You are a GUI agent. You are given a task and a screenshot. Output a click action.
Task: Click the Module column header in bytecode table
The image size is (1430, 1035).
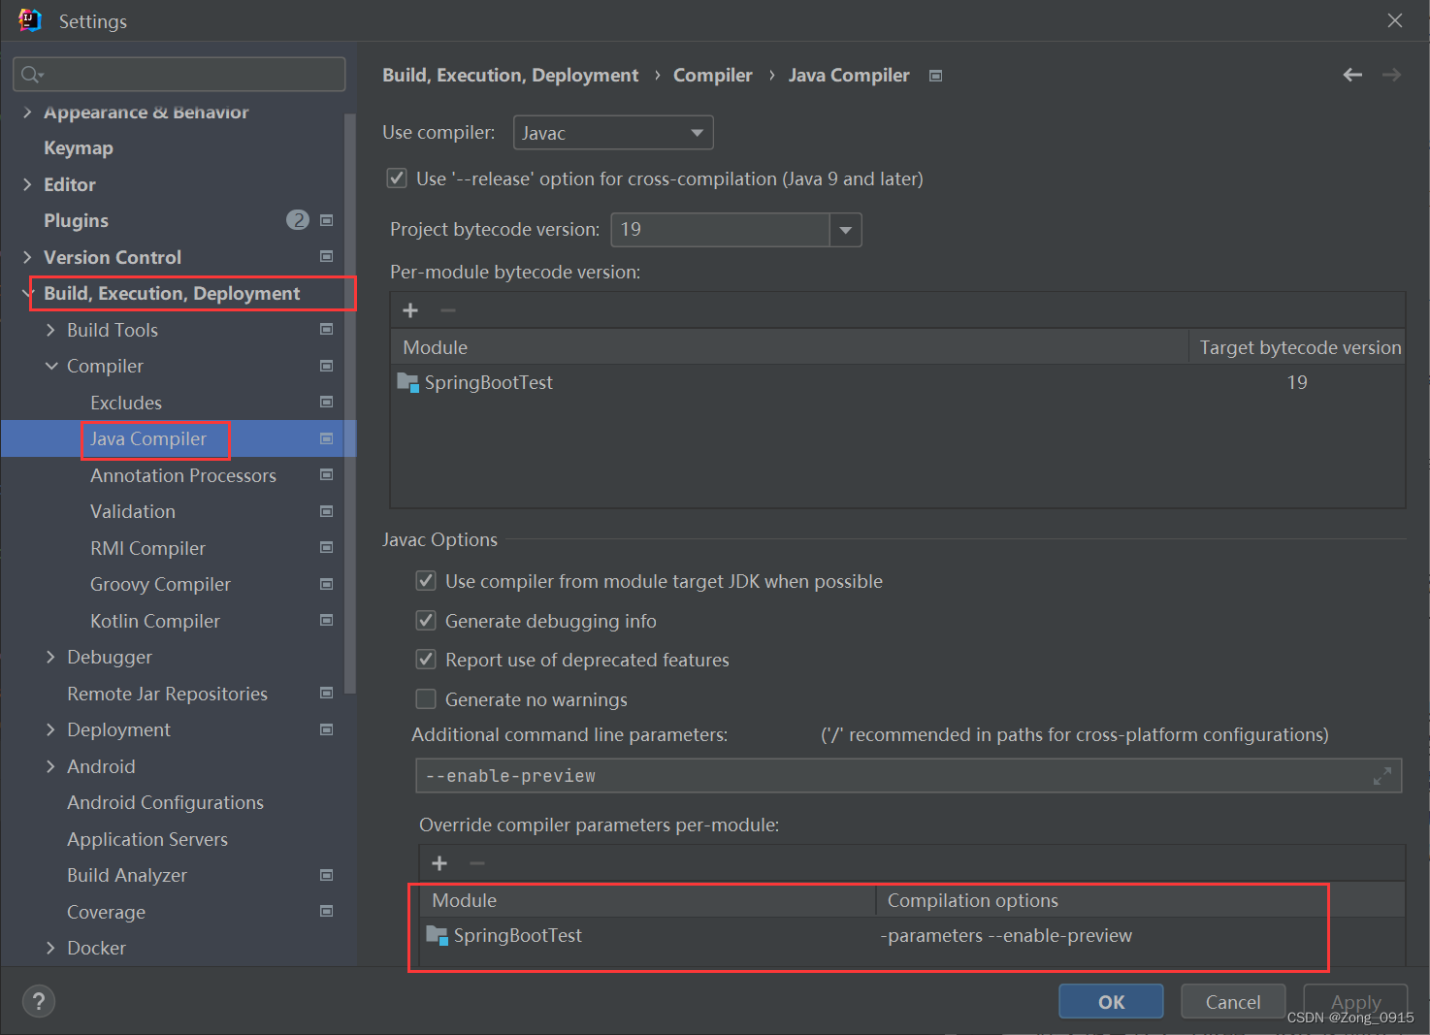pyautogui.click(x=790, y=347)
